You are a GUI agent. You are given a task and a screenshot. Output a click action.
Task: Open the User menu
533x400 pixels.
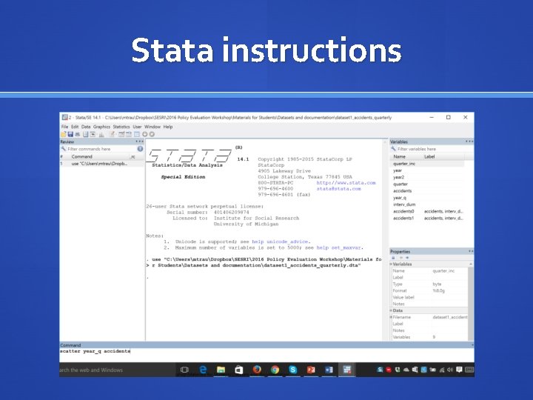point(137,127)
